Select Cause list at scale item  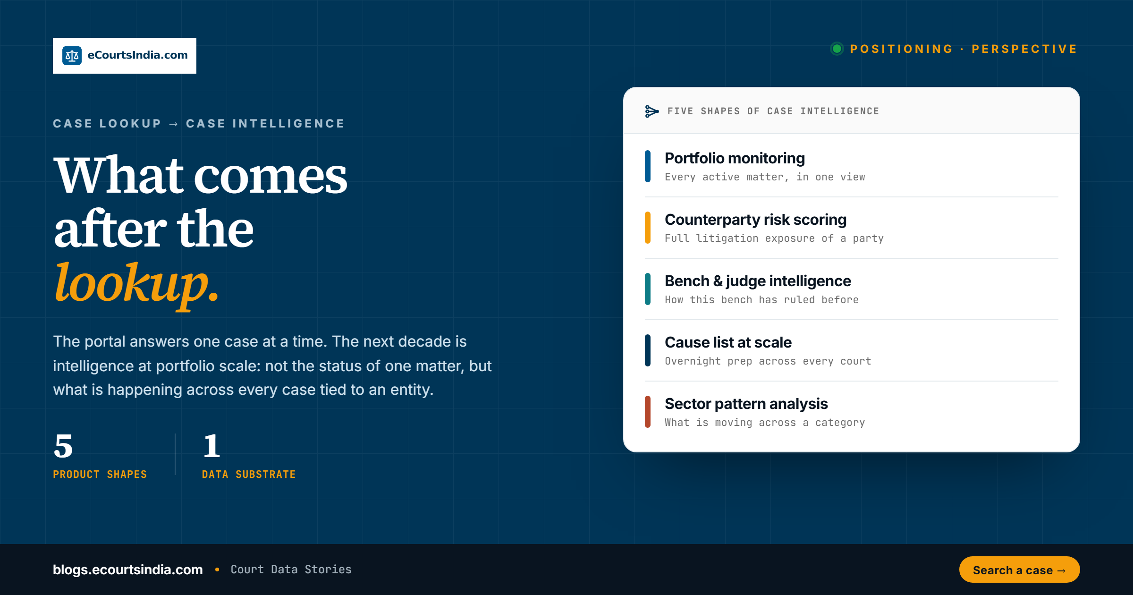(x=851, y=350)
